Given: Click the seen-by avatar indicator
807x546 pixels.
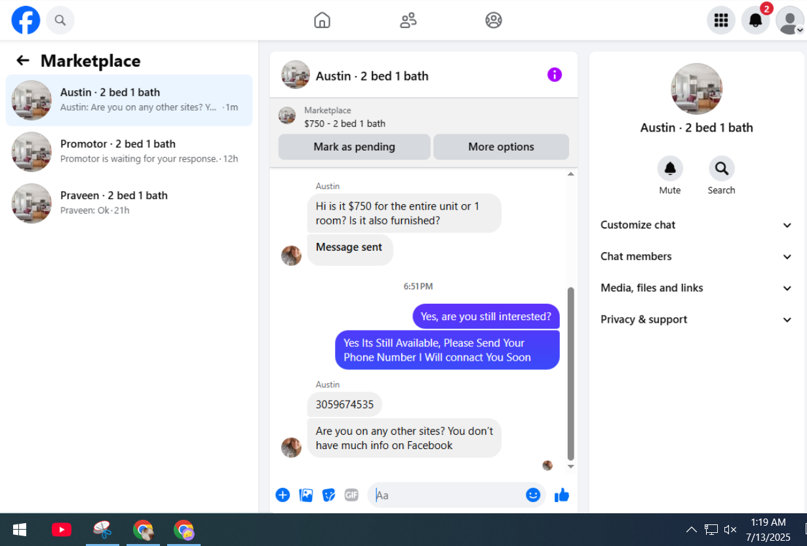Looking at the screenshot, I should [x=547, y=465].
